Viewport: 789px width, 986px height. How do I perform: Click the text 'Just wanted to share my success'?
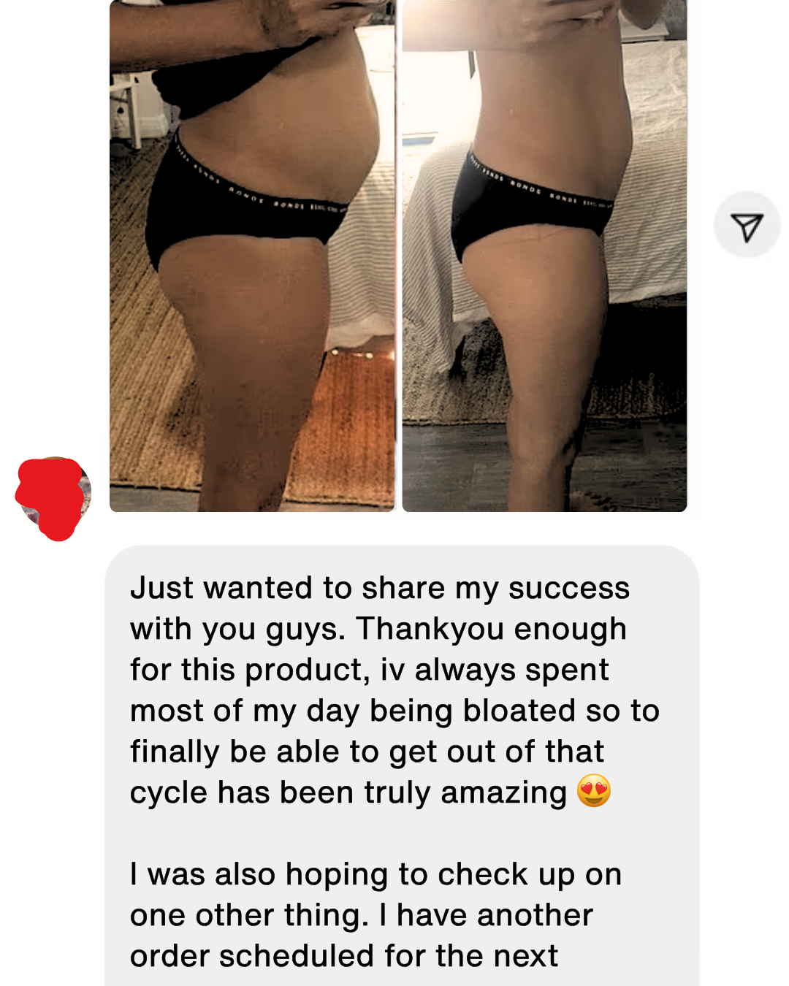380,589
